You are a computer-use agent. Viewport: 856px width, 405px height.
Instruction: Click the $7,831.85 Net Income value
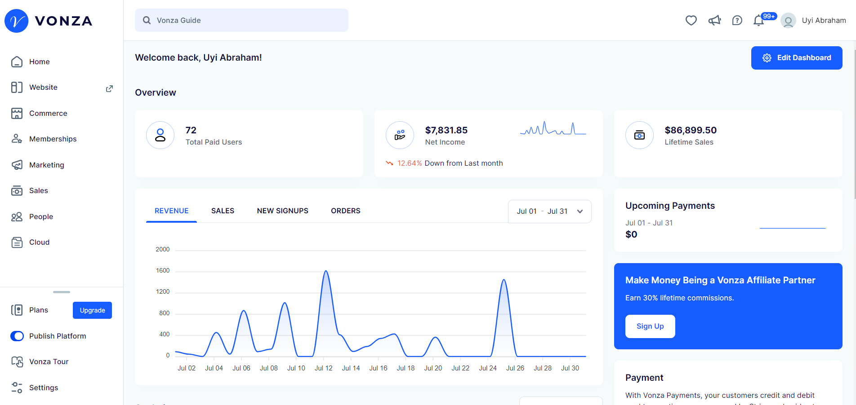[446, 130]
